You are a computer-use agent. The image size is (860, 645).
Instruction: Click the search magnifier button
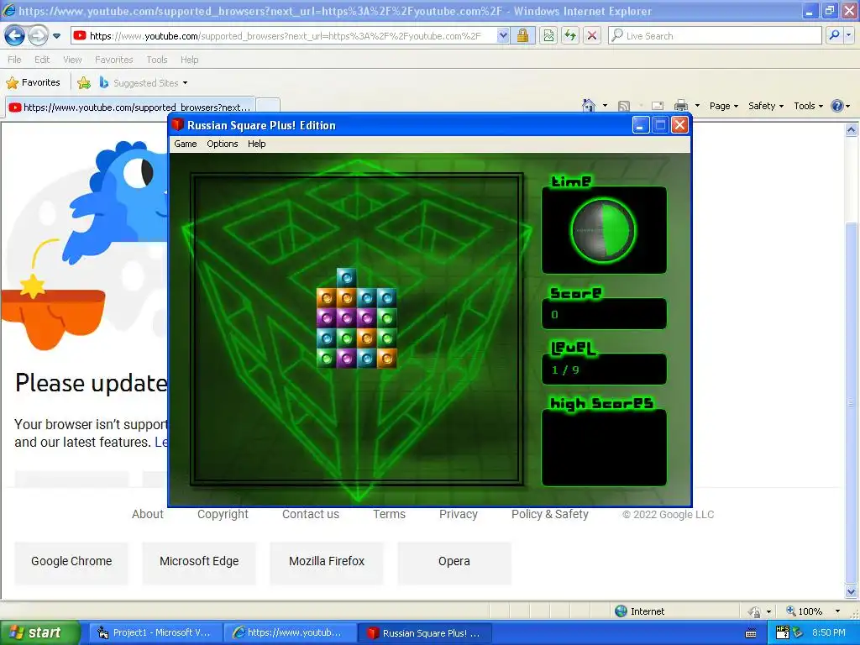pos(834,35)
